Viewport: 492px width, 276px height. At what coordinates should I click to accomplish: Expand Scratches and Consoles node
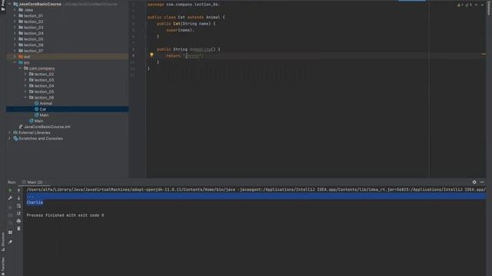[9, 138]
